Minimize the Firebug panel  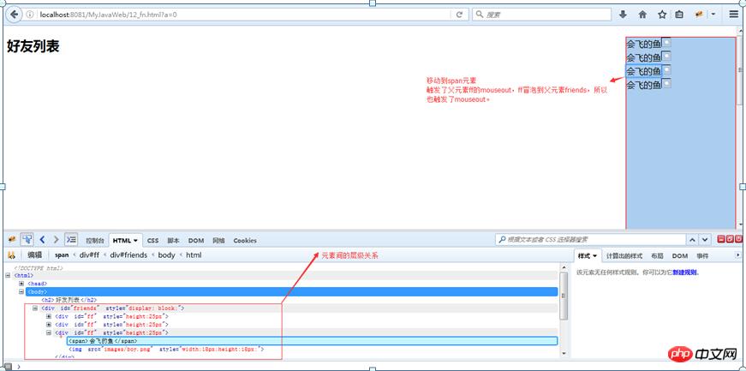coord(721,240)
